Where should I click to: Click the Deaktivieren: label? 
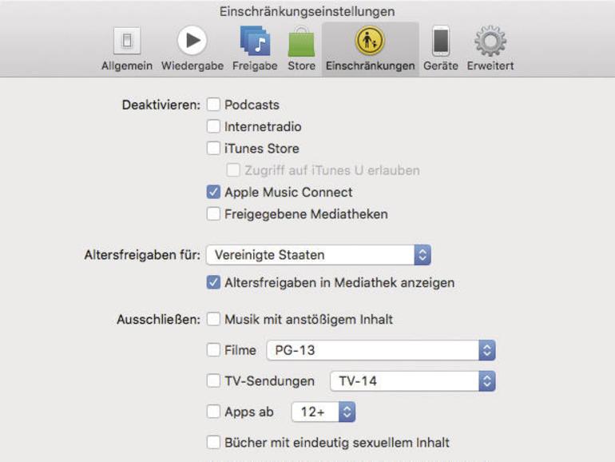pyautogui.click(x=161, y=105)
